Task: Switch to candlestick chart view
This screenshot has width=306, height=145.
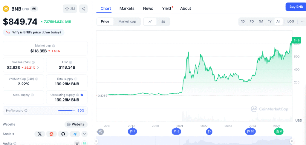Action: point(163,22)
